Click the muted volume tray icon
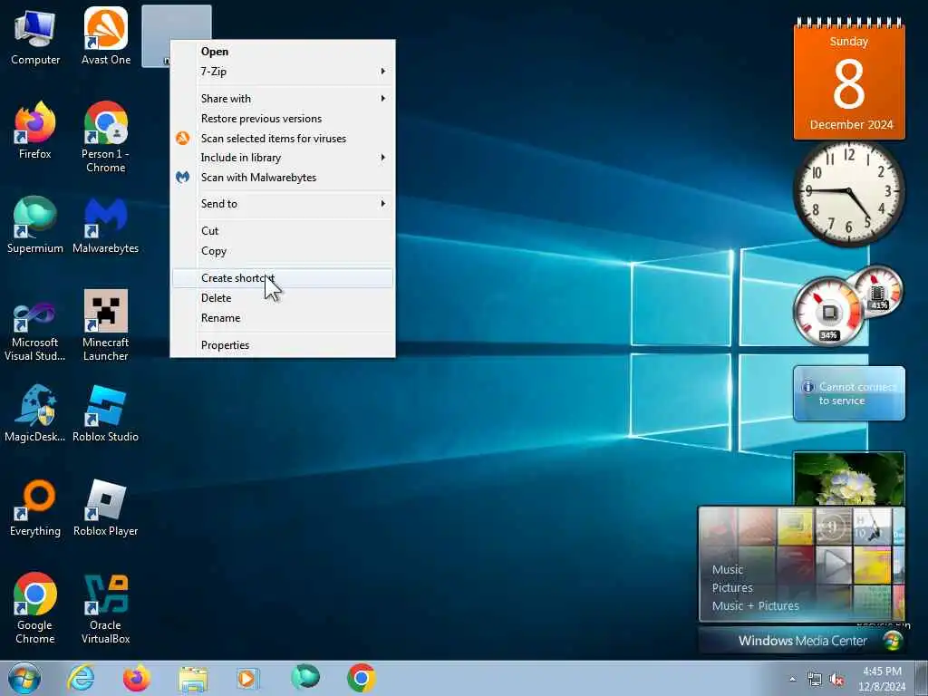928x696 pixels. pyautogui.click(x=836, y=680)
